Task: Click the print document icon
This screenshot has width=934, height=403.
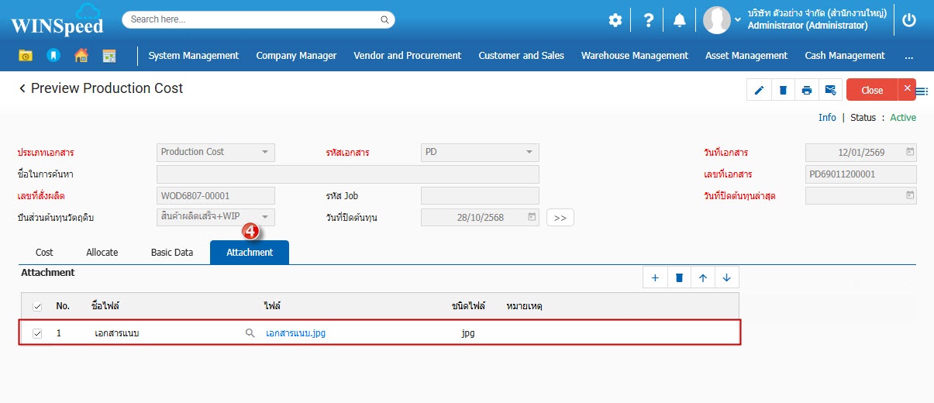Action: point(806,90)
